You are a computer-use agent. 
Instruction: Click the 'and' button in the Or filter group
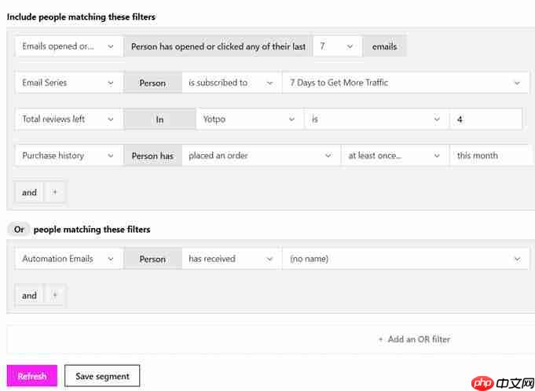pyautogui.click(x=29, y=295)
